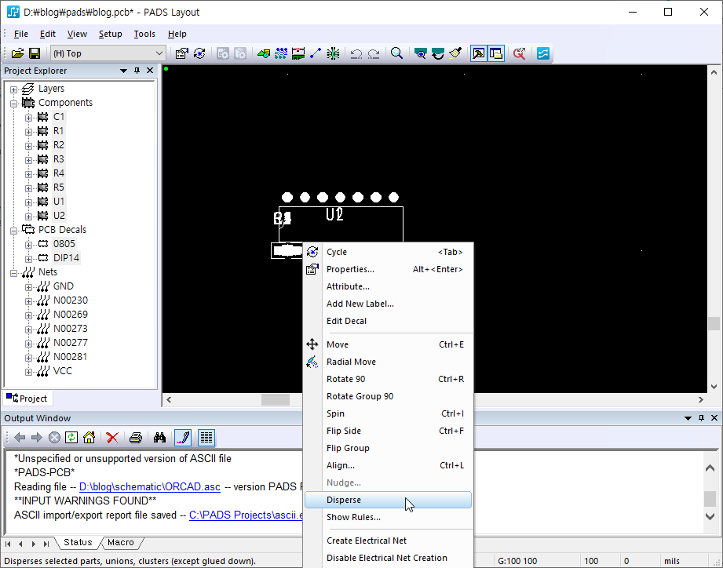The image size is (723, 568).
Task: Collapse the Components tree node
Action: 14,104
